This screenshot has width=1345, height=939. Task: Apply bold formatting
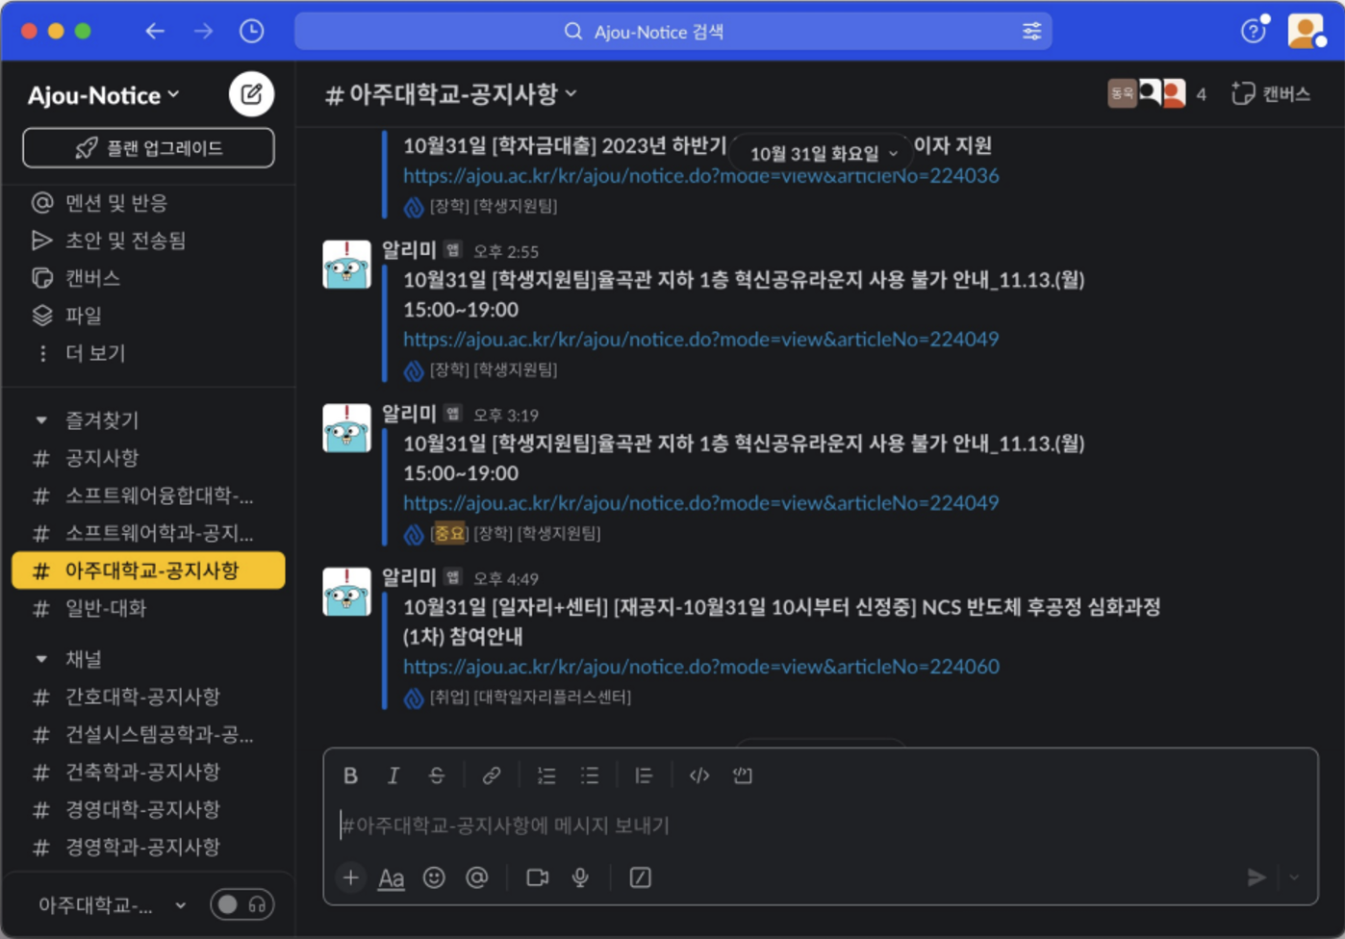tap(350, 775)
